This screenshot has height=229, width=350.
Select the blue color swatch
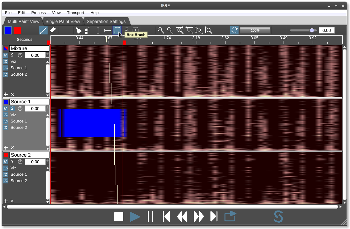pos(8,30)
